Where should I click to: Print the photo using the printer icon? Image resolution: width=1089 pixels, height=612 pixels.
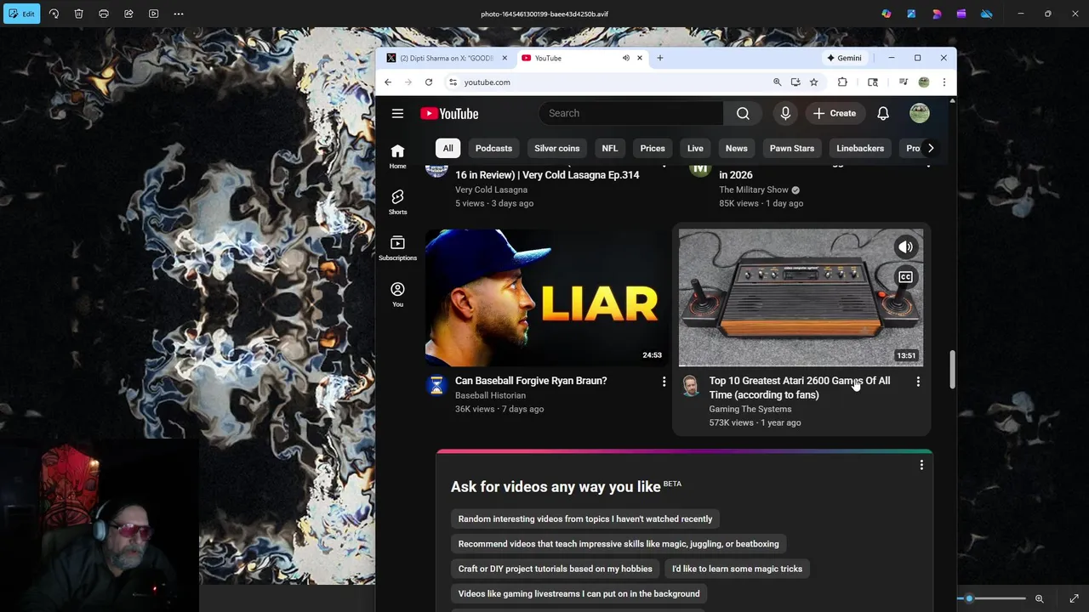[104, 14]
